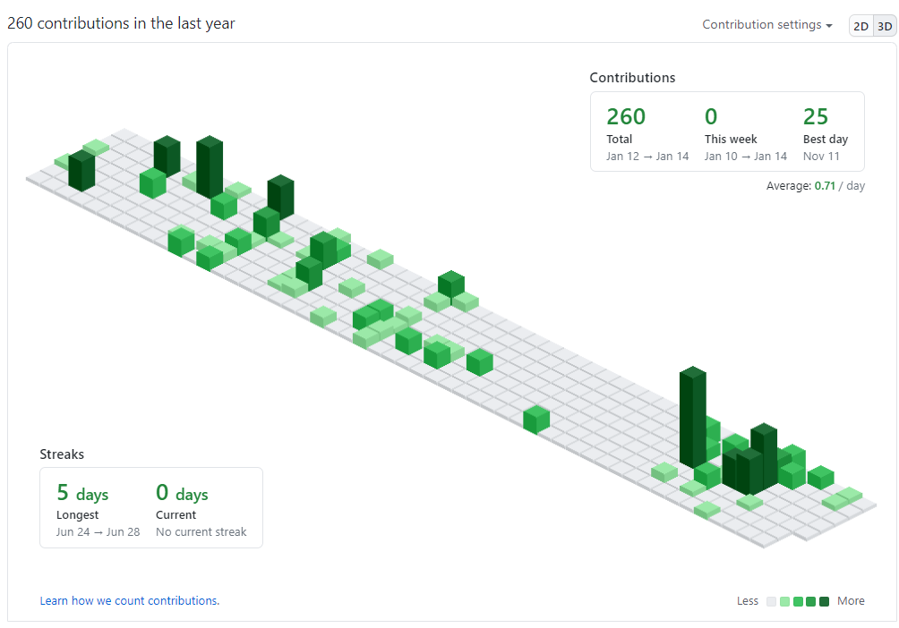Click the Contributions panel heading
This screenshot has height=628, width=899.
point(632,78)
